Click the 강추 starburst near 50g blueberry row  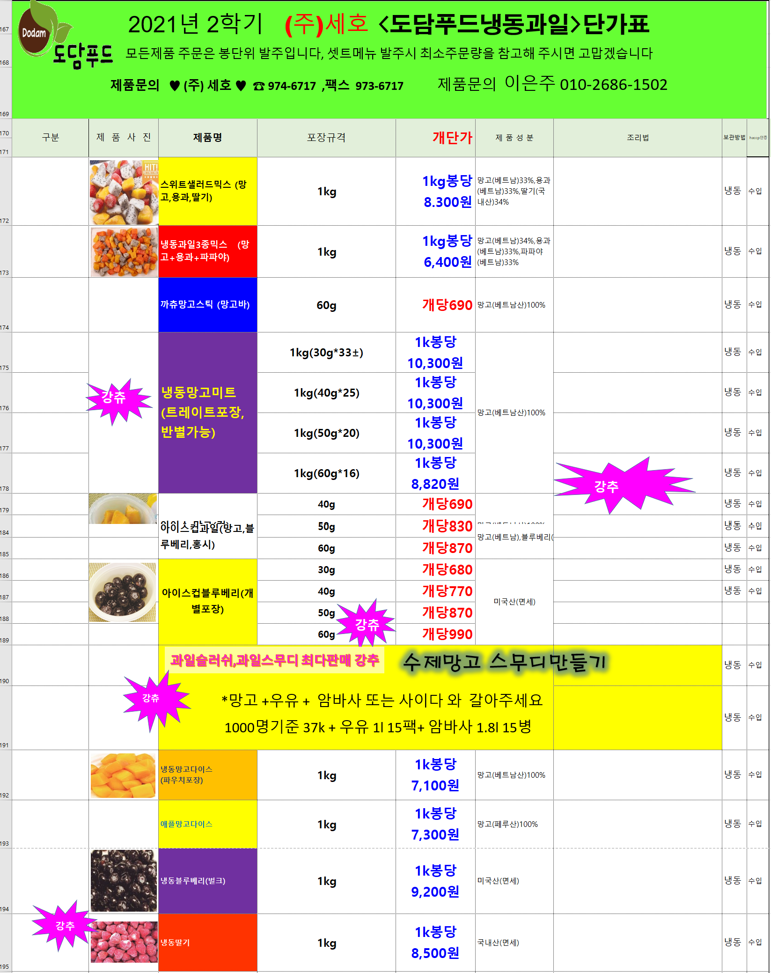click(x=367, y=623)
